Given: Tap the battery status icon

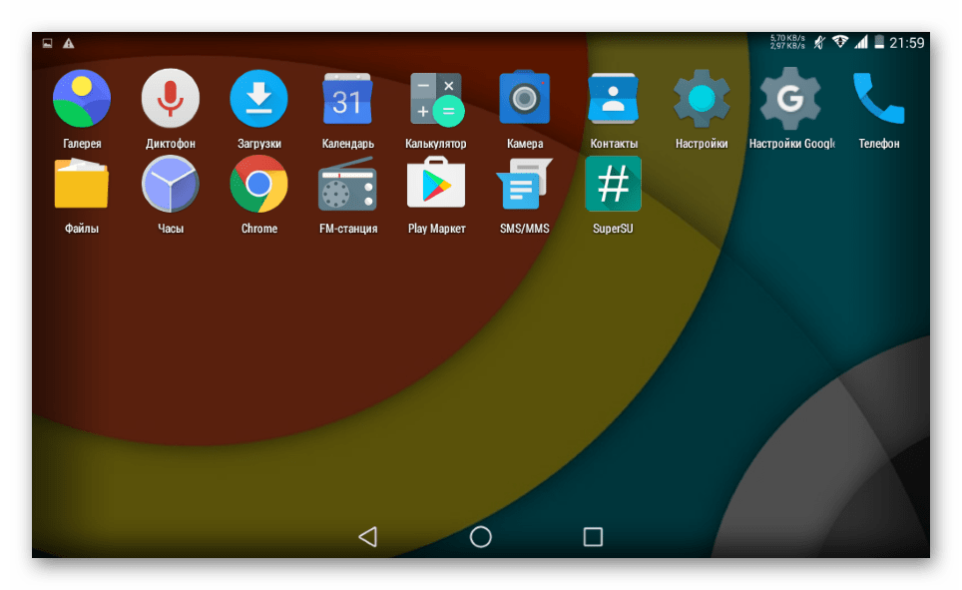Looking at the screenshot, I should [x=879, y=42].
